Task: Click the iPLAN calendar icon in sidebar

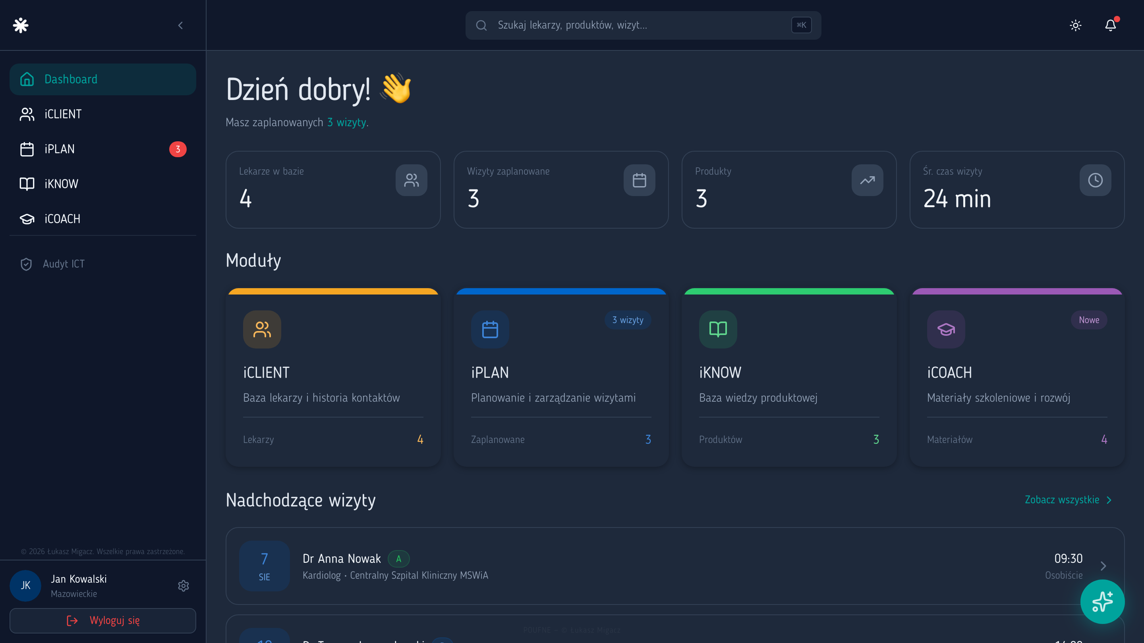Action: (27, 149)
